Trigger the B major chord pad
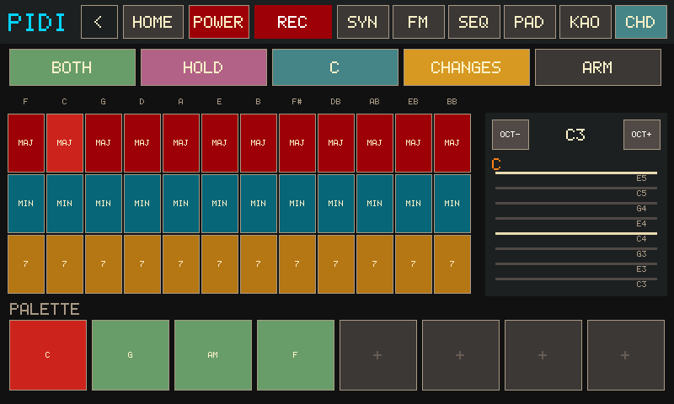 coord(259,143)
